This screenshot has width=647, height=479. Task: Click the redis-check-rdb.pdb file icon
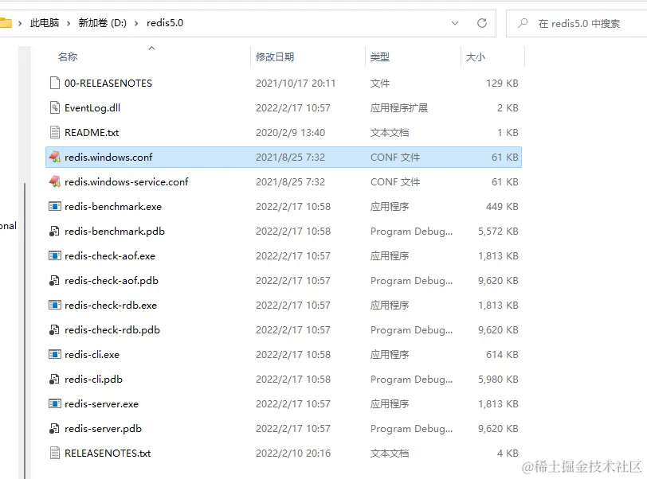54,330
